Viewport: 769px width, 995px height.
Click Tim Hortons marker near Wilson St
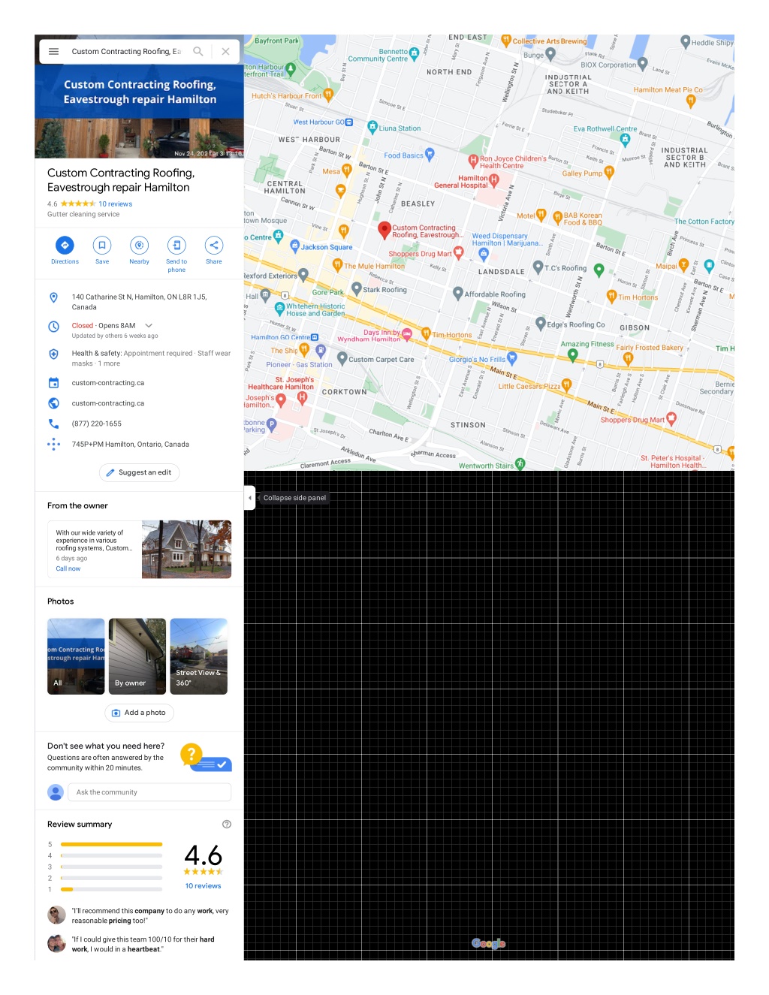tap(426, 333)
